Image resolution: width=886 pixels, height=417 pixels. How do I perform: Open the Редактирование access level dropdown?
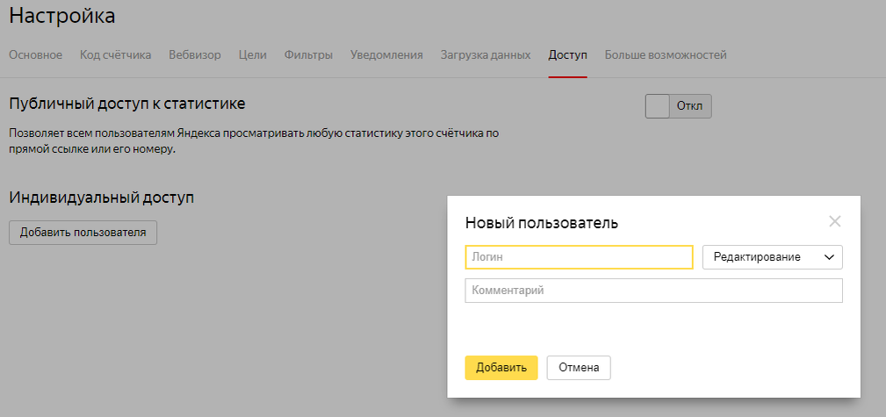(773, 257)
